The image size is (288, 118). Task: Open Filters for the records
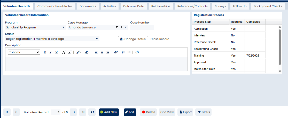[203, 112]
